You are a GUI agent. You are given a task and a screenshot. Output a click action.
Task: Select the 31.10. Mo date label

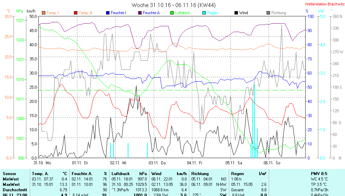(x=42, y=163)
